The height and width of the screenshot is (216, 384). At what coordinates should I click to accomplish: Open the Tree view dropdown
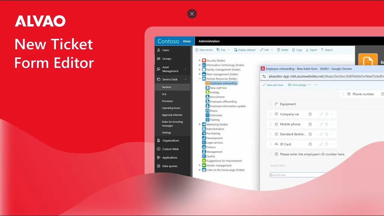(223, 50)
